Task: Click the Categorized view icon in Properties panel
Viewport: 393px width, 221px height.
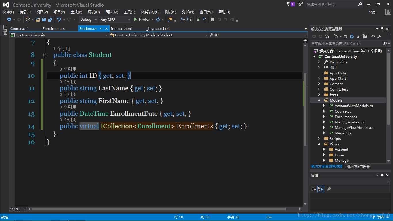Action: [314, 189]
